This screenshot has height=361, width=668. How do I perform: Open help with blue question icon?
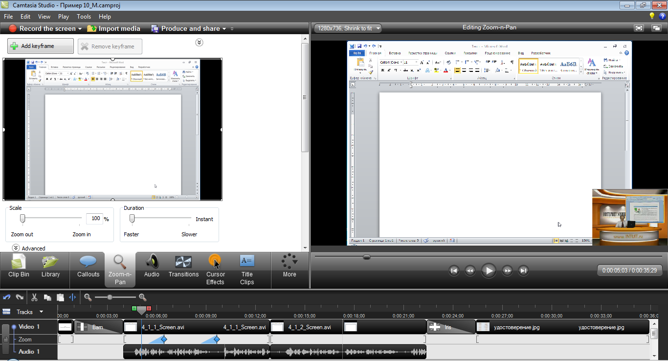click(662, 16)
